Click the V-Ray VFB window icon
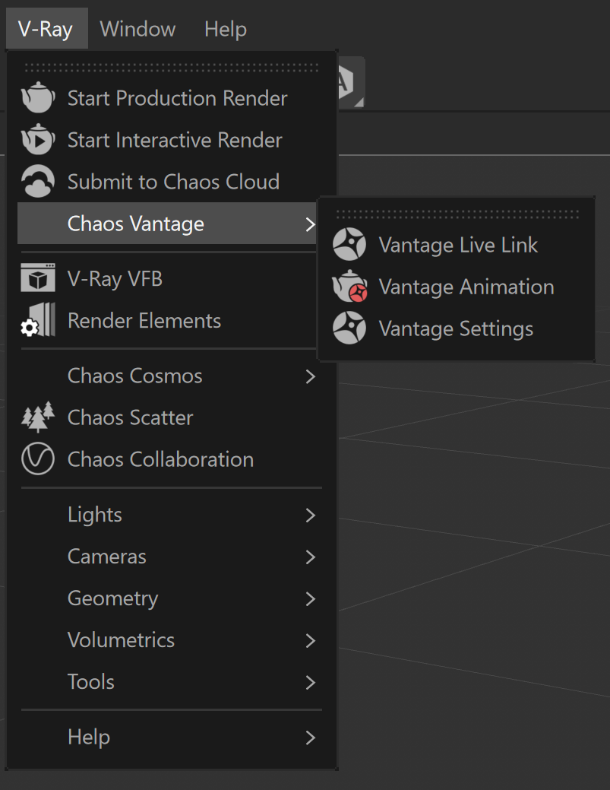 [x=38, y=278]
